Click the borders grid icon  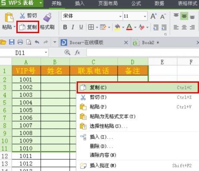91,27
